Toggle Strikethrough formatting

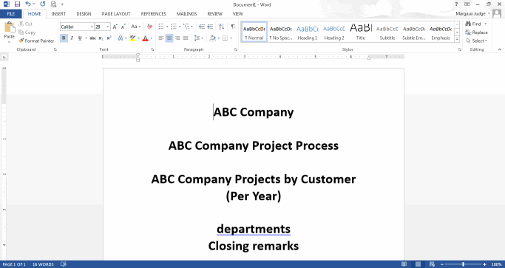[92, 38]
